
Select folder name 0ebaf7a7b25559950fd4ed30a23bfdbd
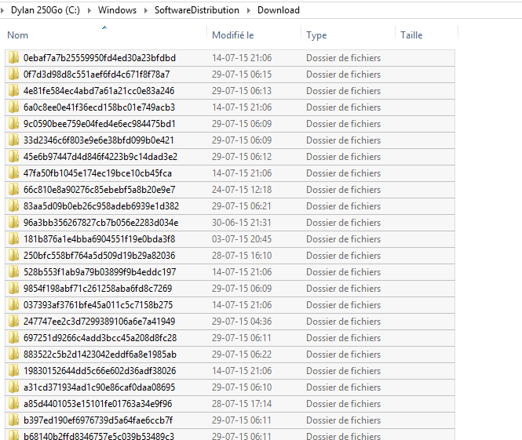(x=100, y=58)
